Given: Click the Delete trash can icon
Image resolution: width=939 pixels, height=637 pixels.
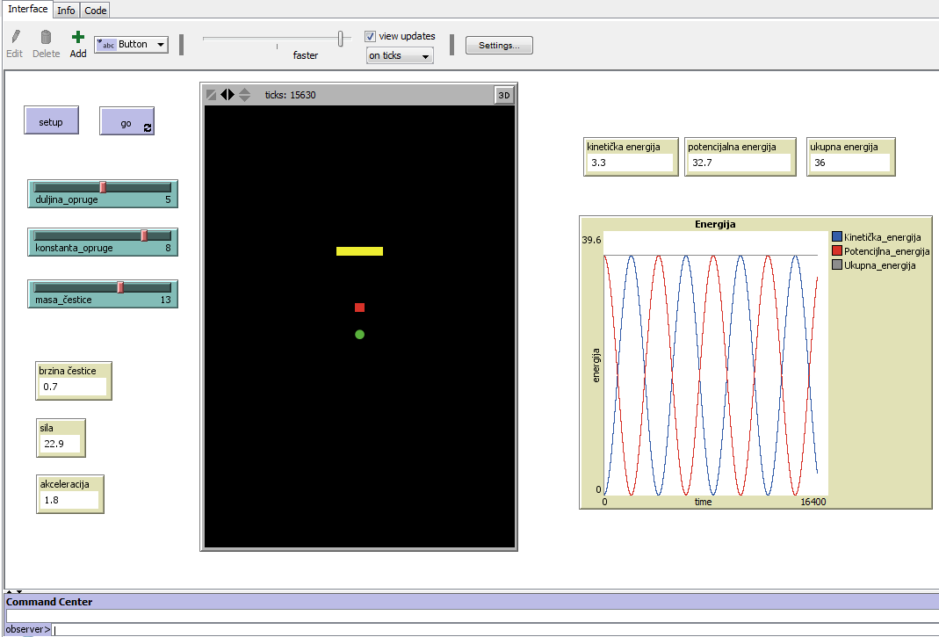Looking at the screenshot, I should click(46, 38).
